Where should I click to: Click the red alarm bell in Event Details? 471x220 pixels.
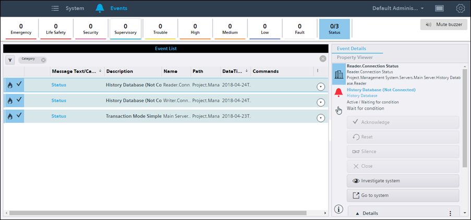(339, 93)
